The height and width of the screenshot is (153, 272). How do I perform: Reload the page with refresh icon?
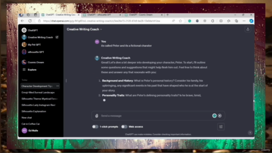click(x=30, y=21)
